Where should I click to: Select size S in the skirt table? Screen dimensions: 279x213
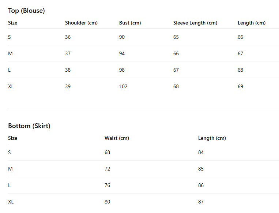10,152
